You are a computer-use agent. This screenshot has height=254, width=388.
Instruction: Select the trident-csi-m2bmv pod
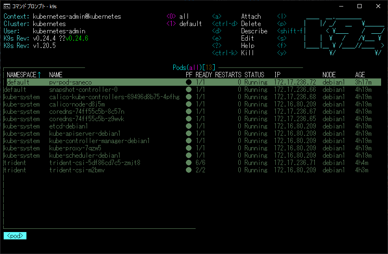pos(77,170)
